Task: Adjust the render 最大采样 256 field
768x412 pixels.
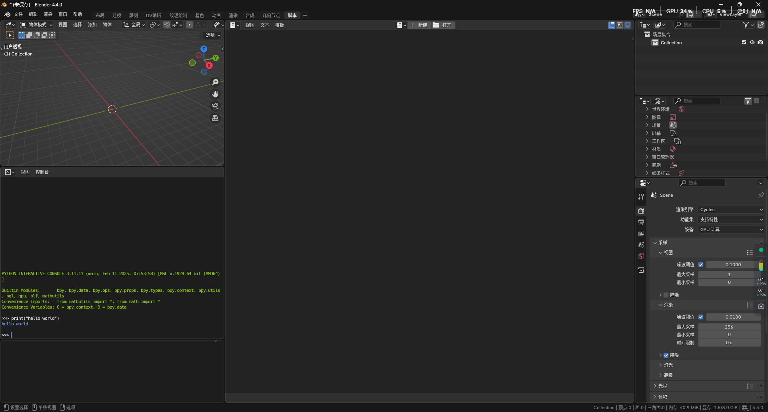Action: (729, 327)
